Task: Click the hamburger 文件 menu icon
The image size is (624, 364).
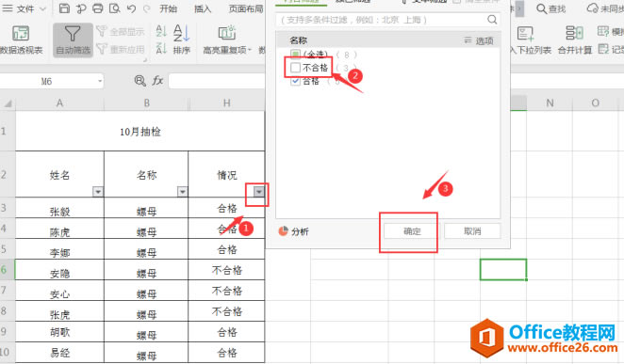Action: (8, 8)
